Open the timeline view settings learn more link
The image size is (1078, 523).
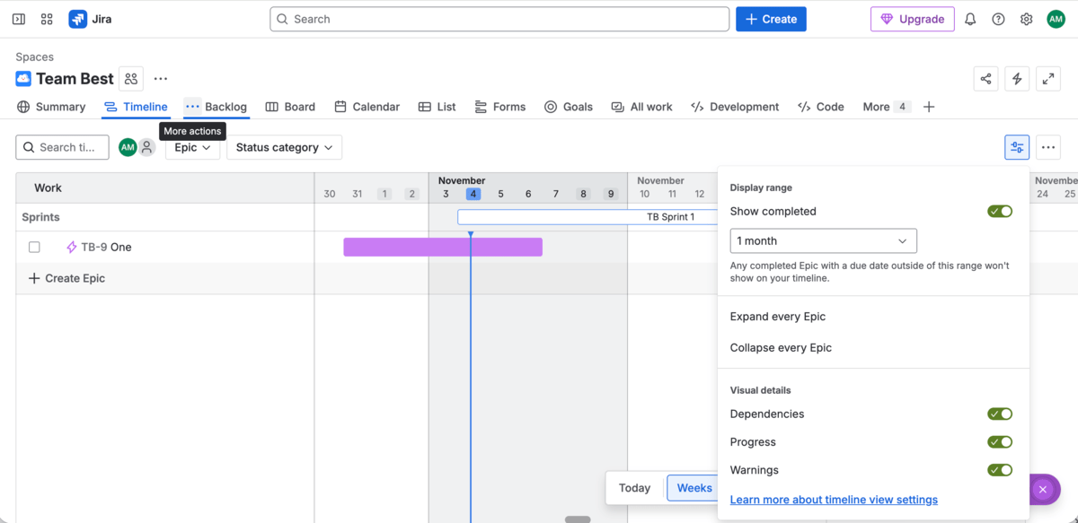coord(834,499)
